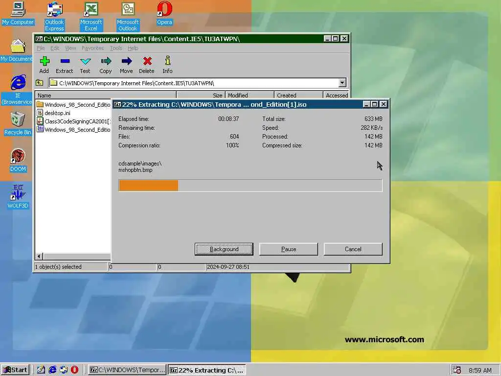The width and height of the screenshot is (501, 376).
Task: Open the Start menu
Action: [x=15, y=370]
